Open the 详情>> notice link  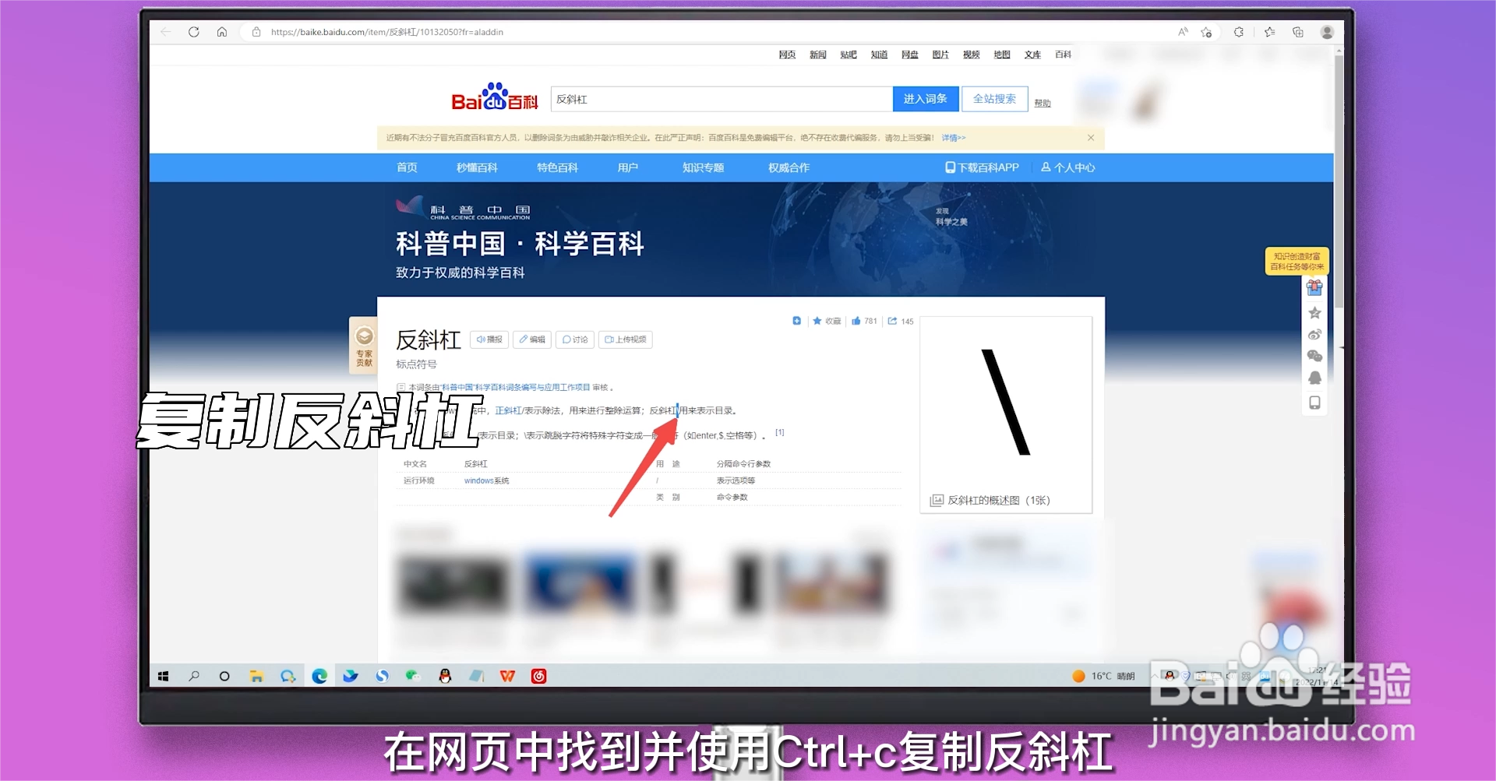coord(952,137)
